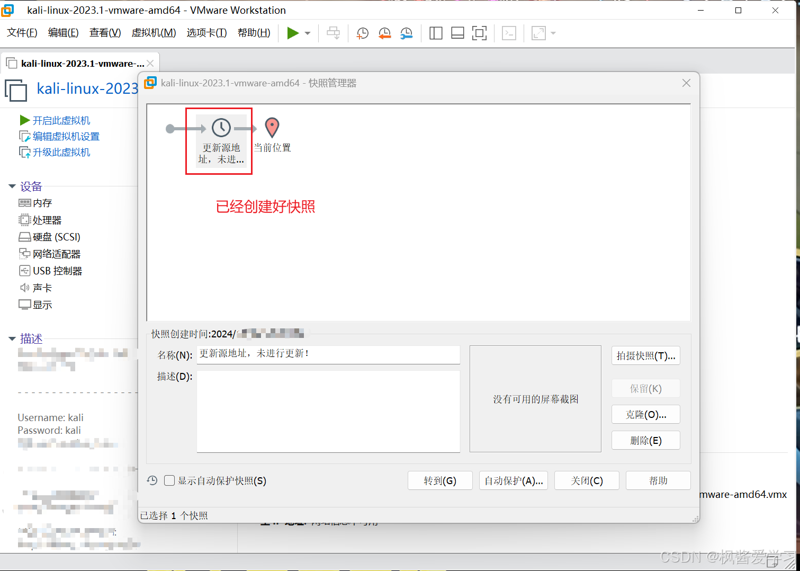Click the VMware logo in snapshot manager title

pyautogui.click(x=150, y=83)
